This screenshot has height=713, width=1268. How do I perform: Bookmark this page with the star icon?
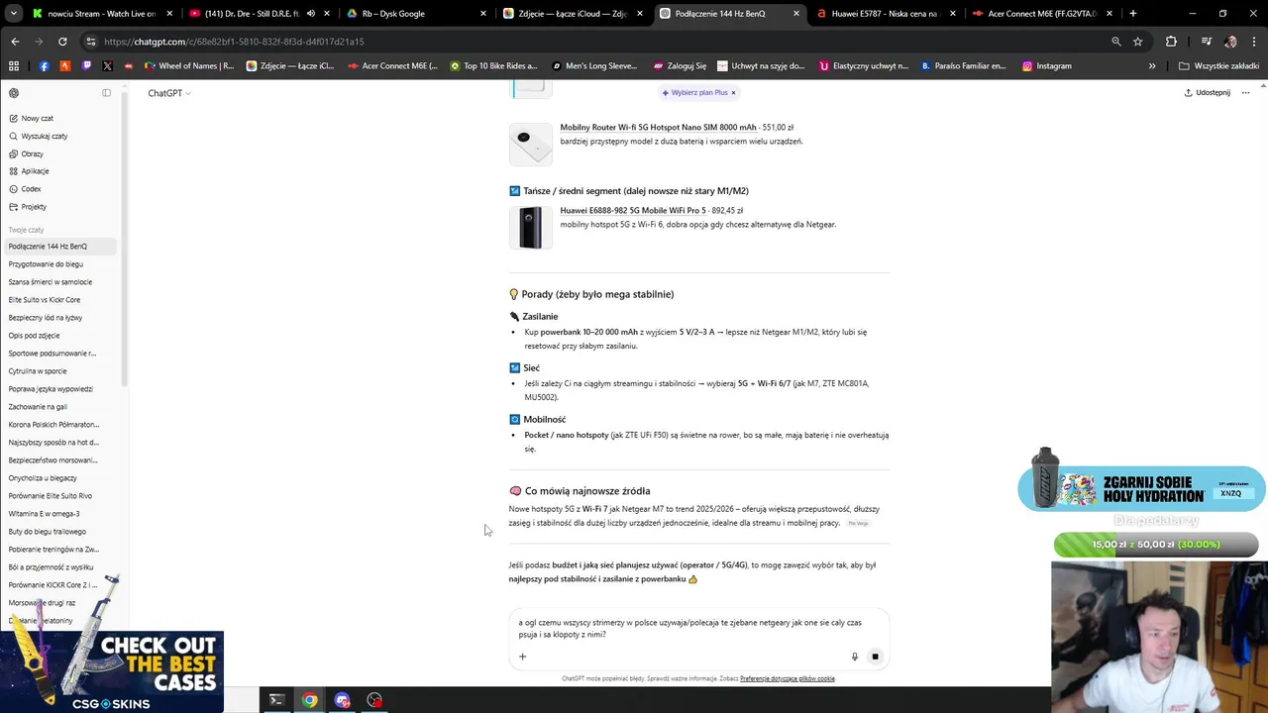click(1138, 42)
